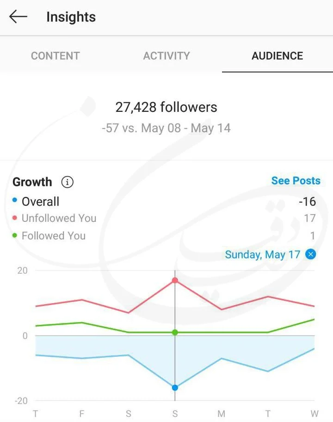
Task: Switch to the Activity tab
Action: (166, 56)
